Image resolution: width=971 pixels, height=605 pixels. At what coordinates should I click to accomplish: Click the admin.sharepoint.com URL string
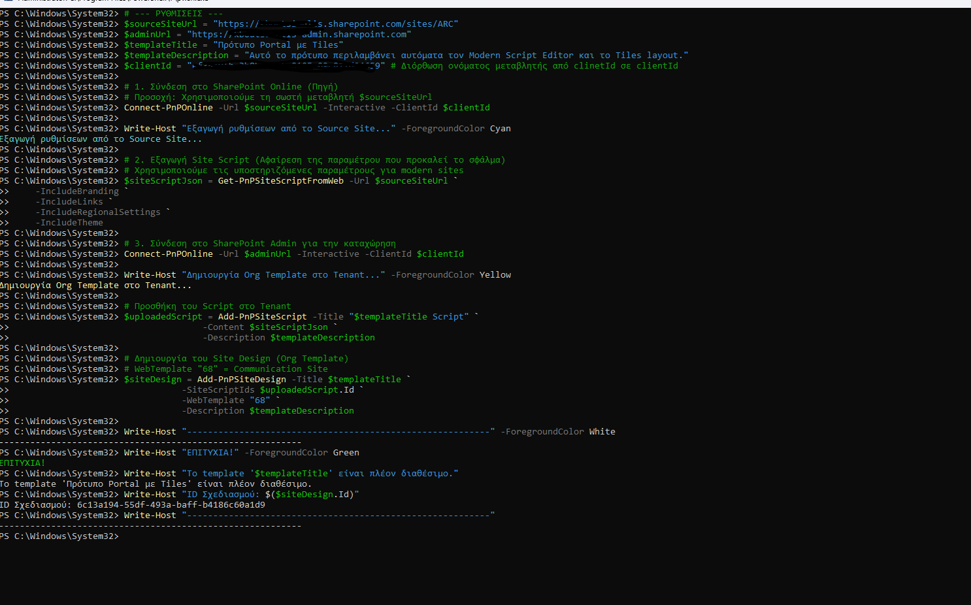coord(299,35)
